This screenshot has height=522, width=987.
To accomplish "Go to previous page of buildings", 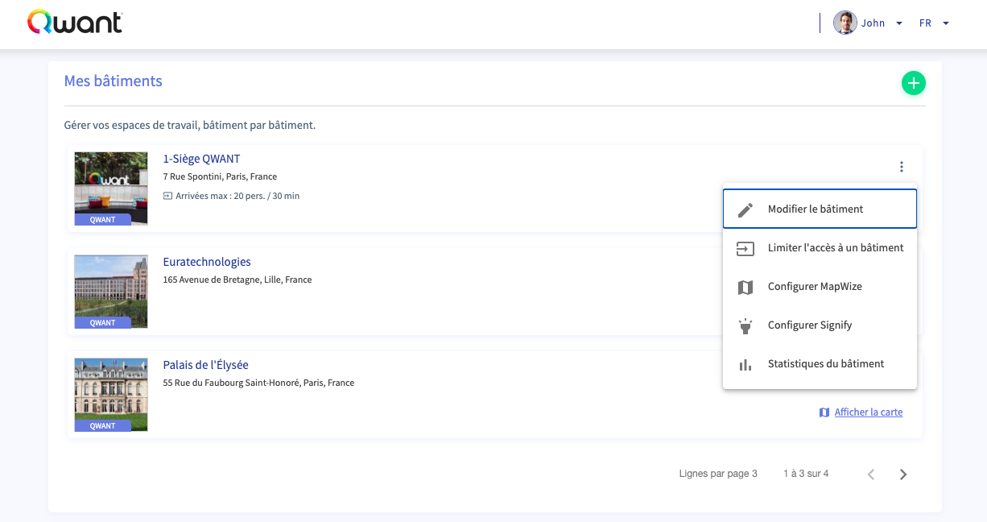I will (871, 474).
